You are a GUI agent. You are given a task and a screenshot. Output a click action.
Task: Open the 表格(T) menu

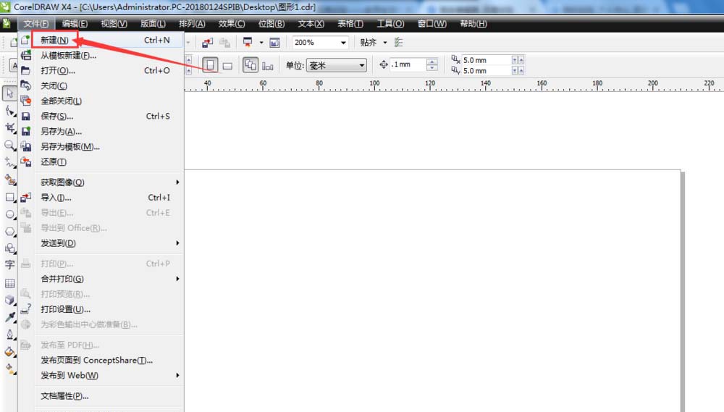pyautogui.click(x=350, y=24)
